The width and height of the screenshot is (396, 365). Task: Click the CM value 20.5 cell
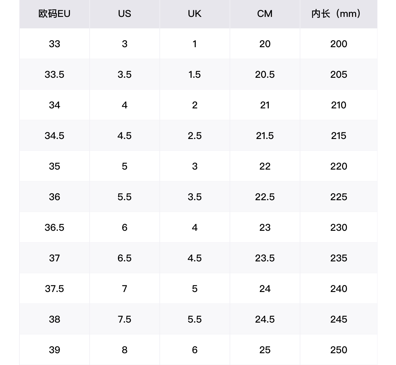(x=265, y=74)
